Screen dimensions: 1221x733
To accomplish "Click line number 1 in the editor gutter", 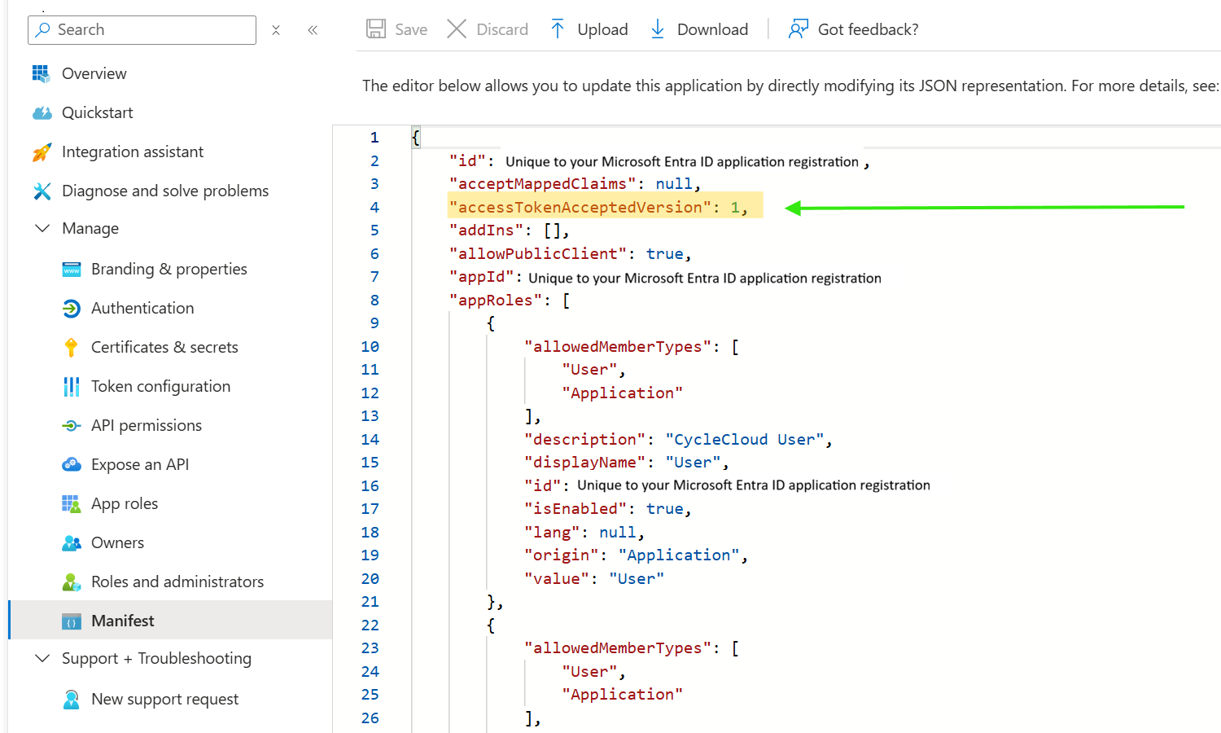I will (x=374, y=138).
